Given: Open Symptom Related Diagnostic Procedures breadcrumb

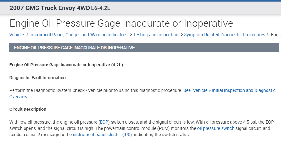Looking at the screenshot, I should point(224,35).
